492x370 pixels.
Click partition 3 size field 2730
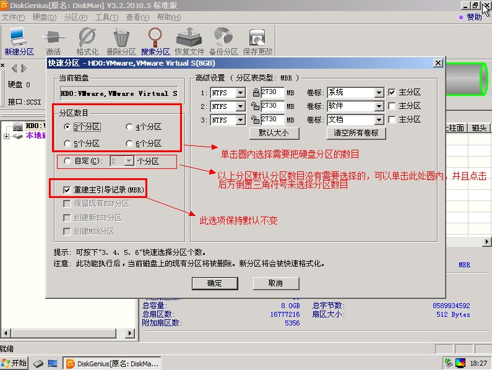[x=272, y=119]
